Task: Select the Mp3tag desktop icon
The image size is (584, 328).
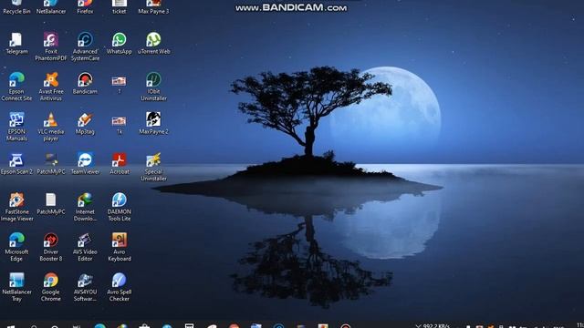Action: tap(85, 119)
